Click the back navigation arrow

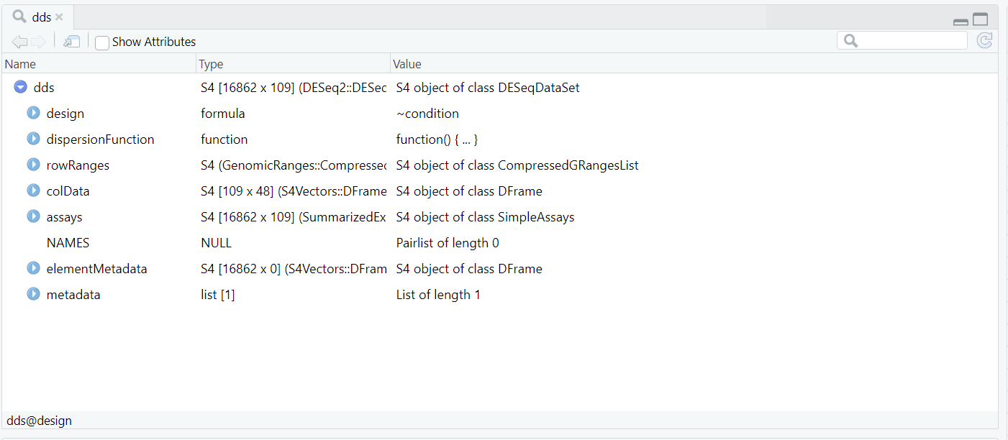[19, 42]
